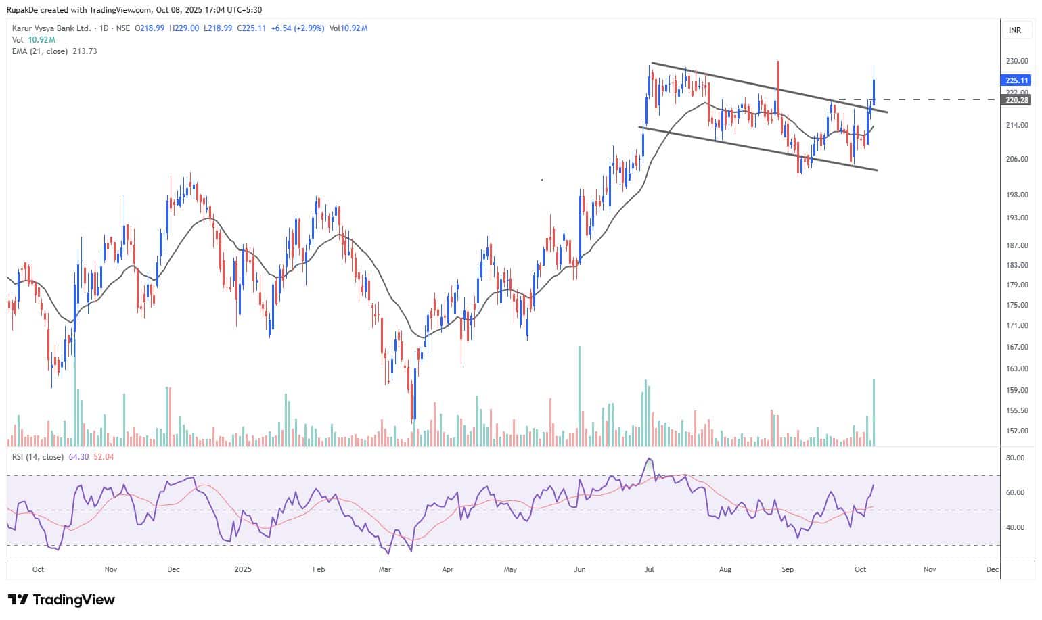Viewport: 1042px width, 620px height.
Task: Click the 2025 label on the time axis
Action: (x=242, y=569)
